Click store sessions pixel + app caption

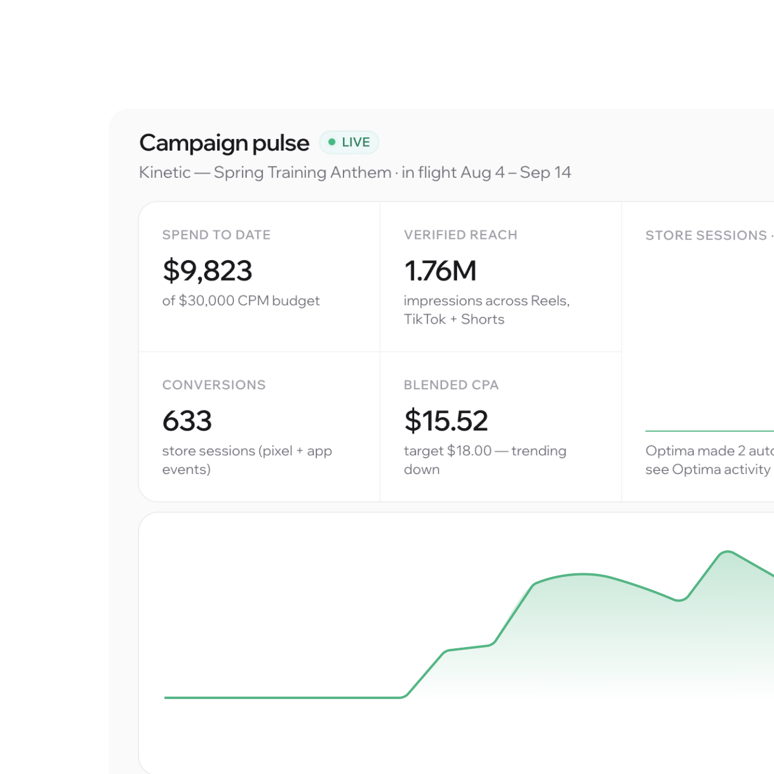point(247,460)
